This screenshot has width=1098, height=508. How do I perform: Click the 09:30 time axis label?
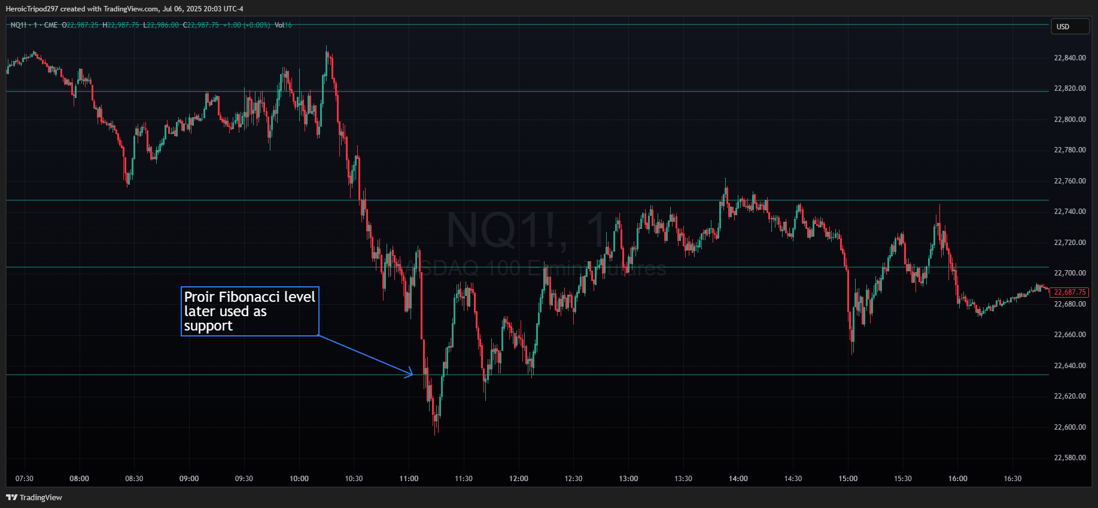point(244,479)
